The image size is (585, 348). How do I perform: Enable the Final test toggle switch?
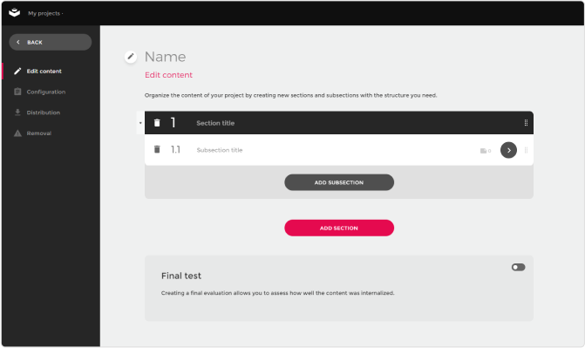[x=518, y=267]
